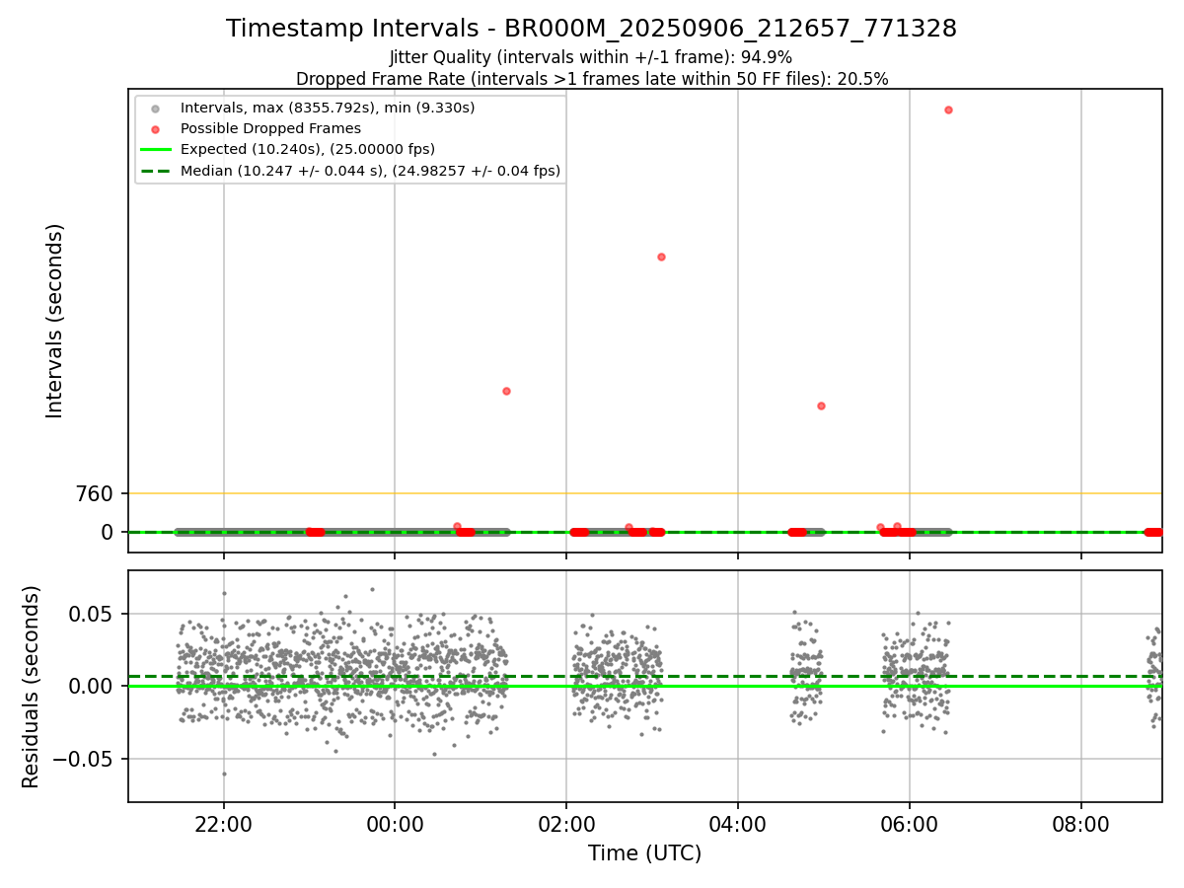Screen dimensions: 1184x888
Task: Click the '760' y-axis tick label
Action: [97, 493]
